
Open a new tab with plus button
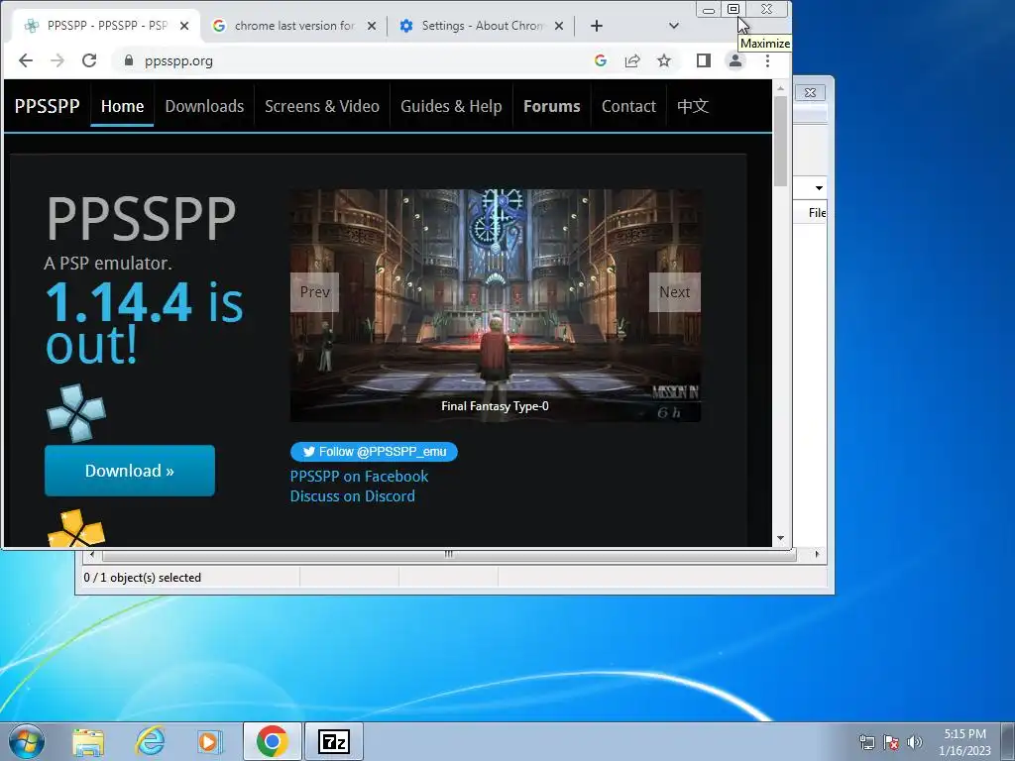pos(596,26)
